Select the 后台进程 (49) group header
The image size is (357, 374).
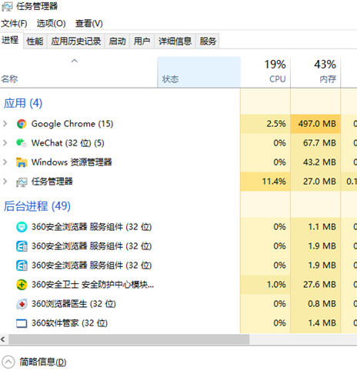point(37,206)
